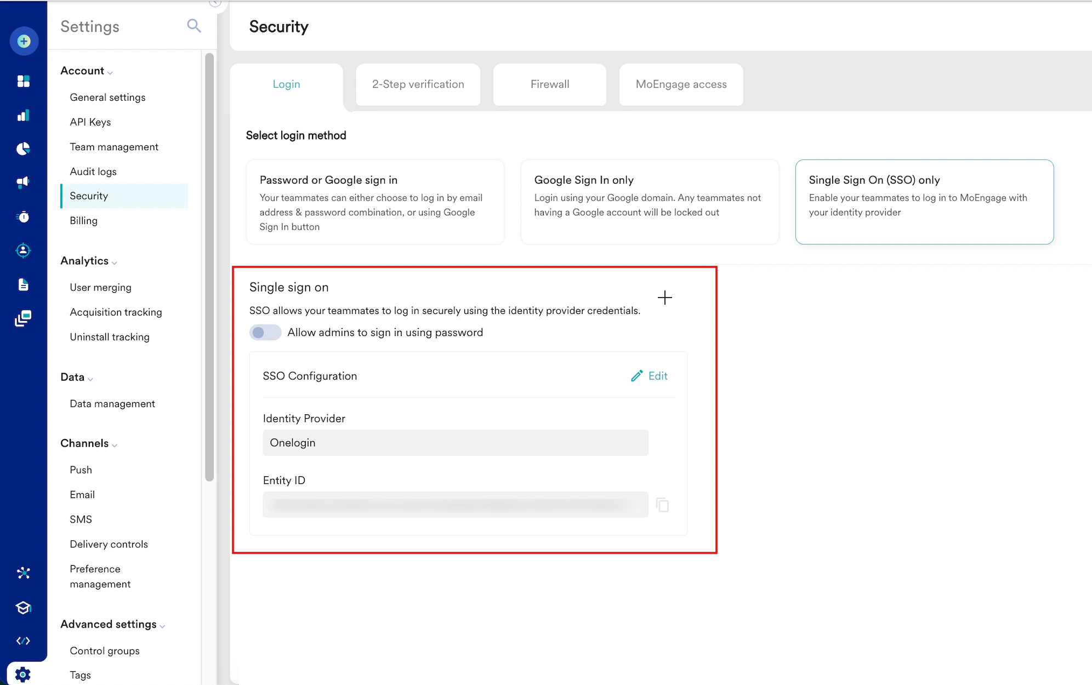This screenshot has width=1092, height=685.
Task: Collapse the Channels settings section
Action: tap(89, 444)
